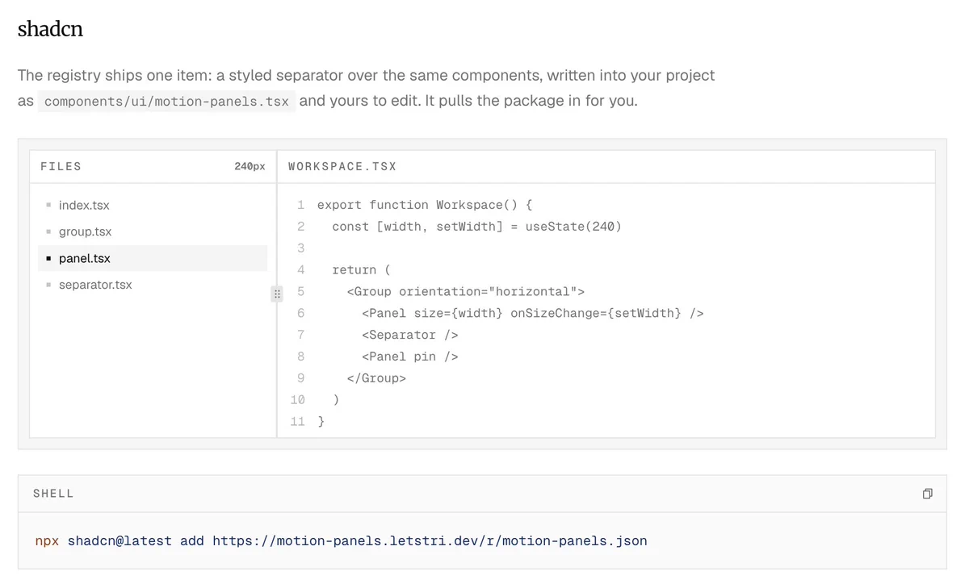This screenshot has height=588, width=969.
Task: Click the FILES panel header
Action: point(153,166)
